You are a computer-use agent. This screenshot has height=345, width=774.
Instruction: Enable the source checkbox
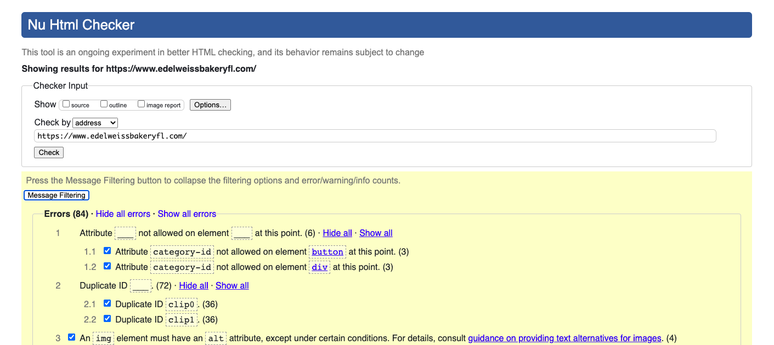[x=66, y=104]
